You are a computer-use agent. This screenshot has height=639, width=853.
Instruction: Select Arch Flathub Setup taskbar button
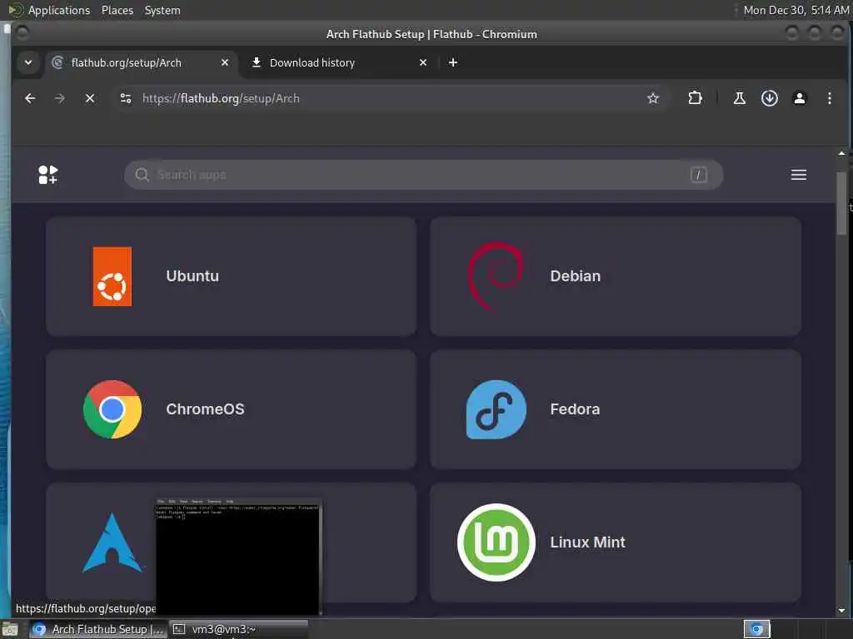(98, 629)
